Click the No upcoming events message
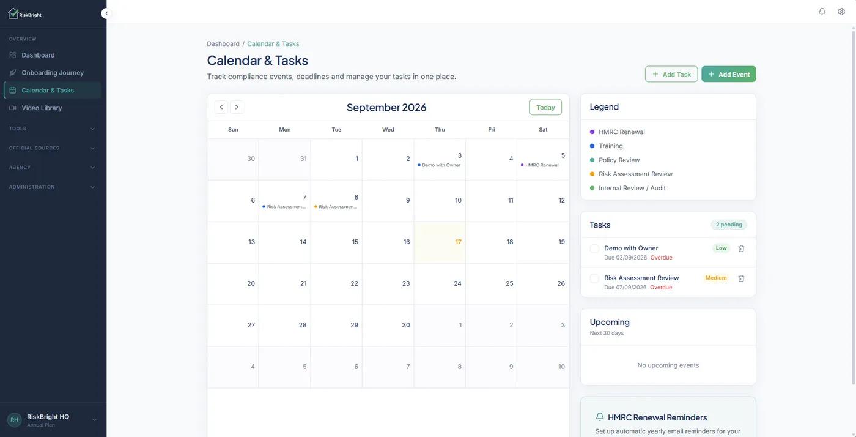This screenshot has height=437, width=856. [x=668, y=365]
